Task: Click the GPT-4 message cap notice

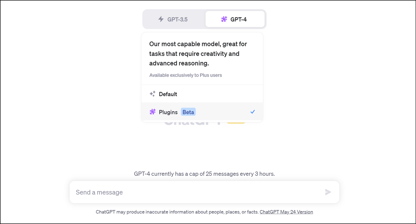Action: [204, 174]
